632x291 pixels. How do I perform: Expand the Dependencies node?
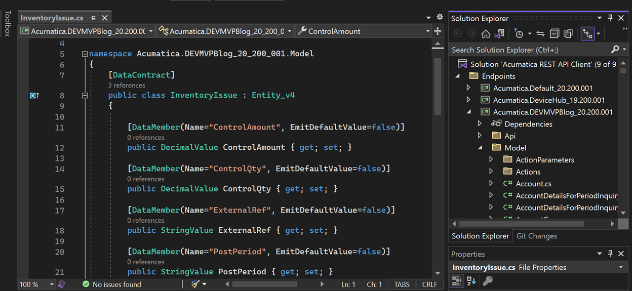pos(480,124)
